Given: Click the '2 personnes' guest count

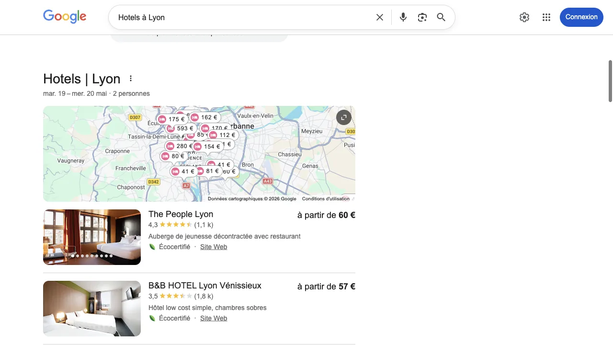Looking at the screenshot, I should tap(131, 93).
